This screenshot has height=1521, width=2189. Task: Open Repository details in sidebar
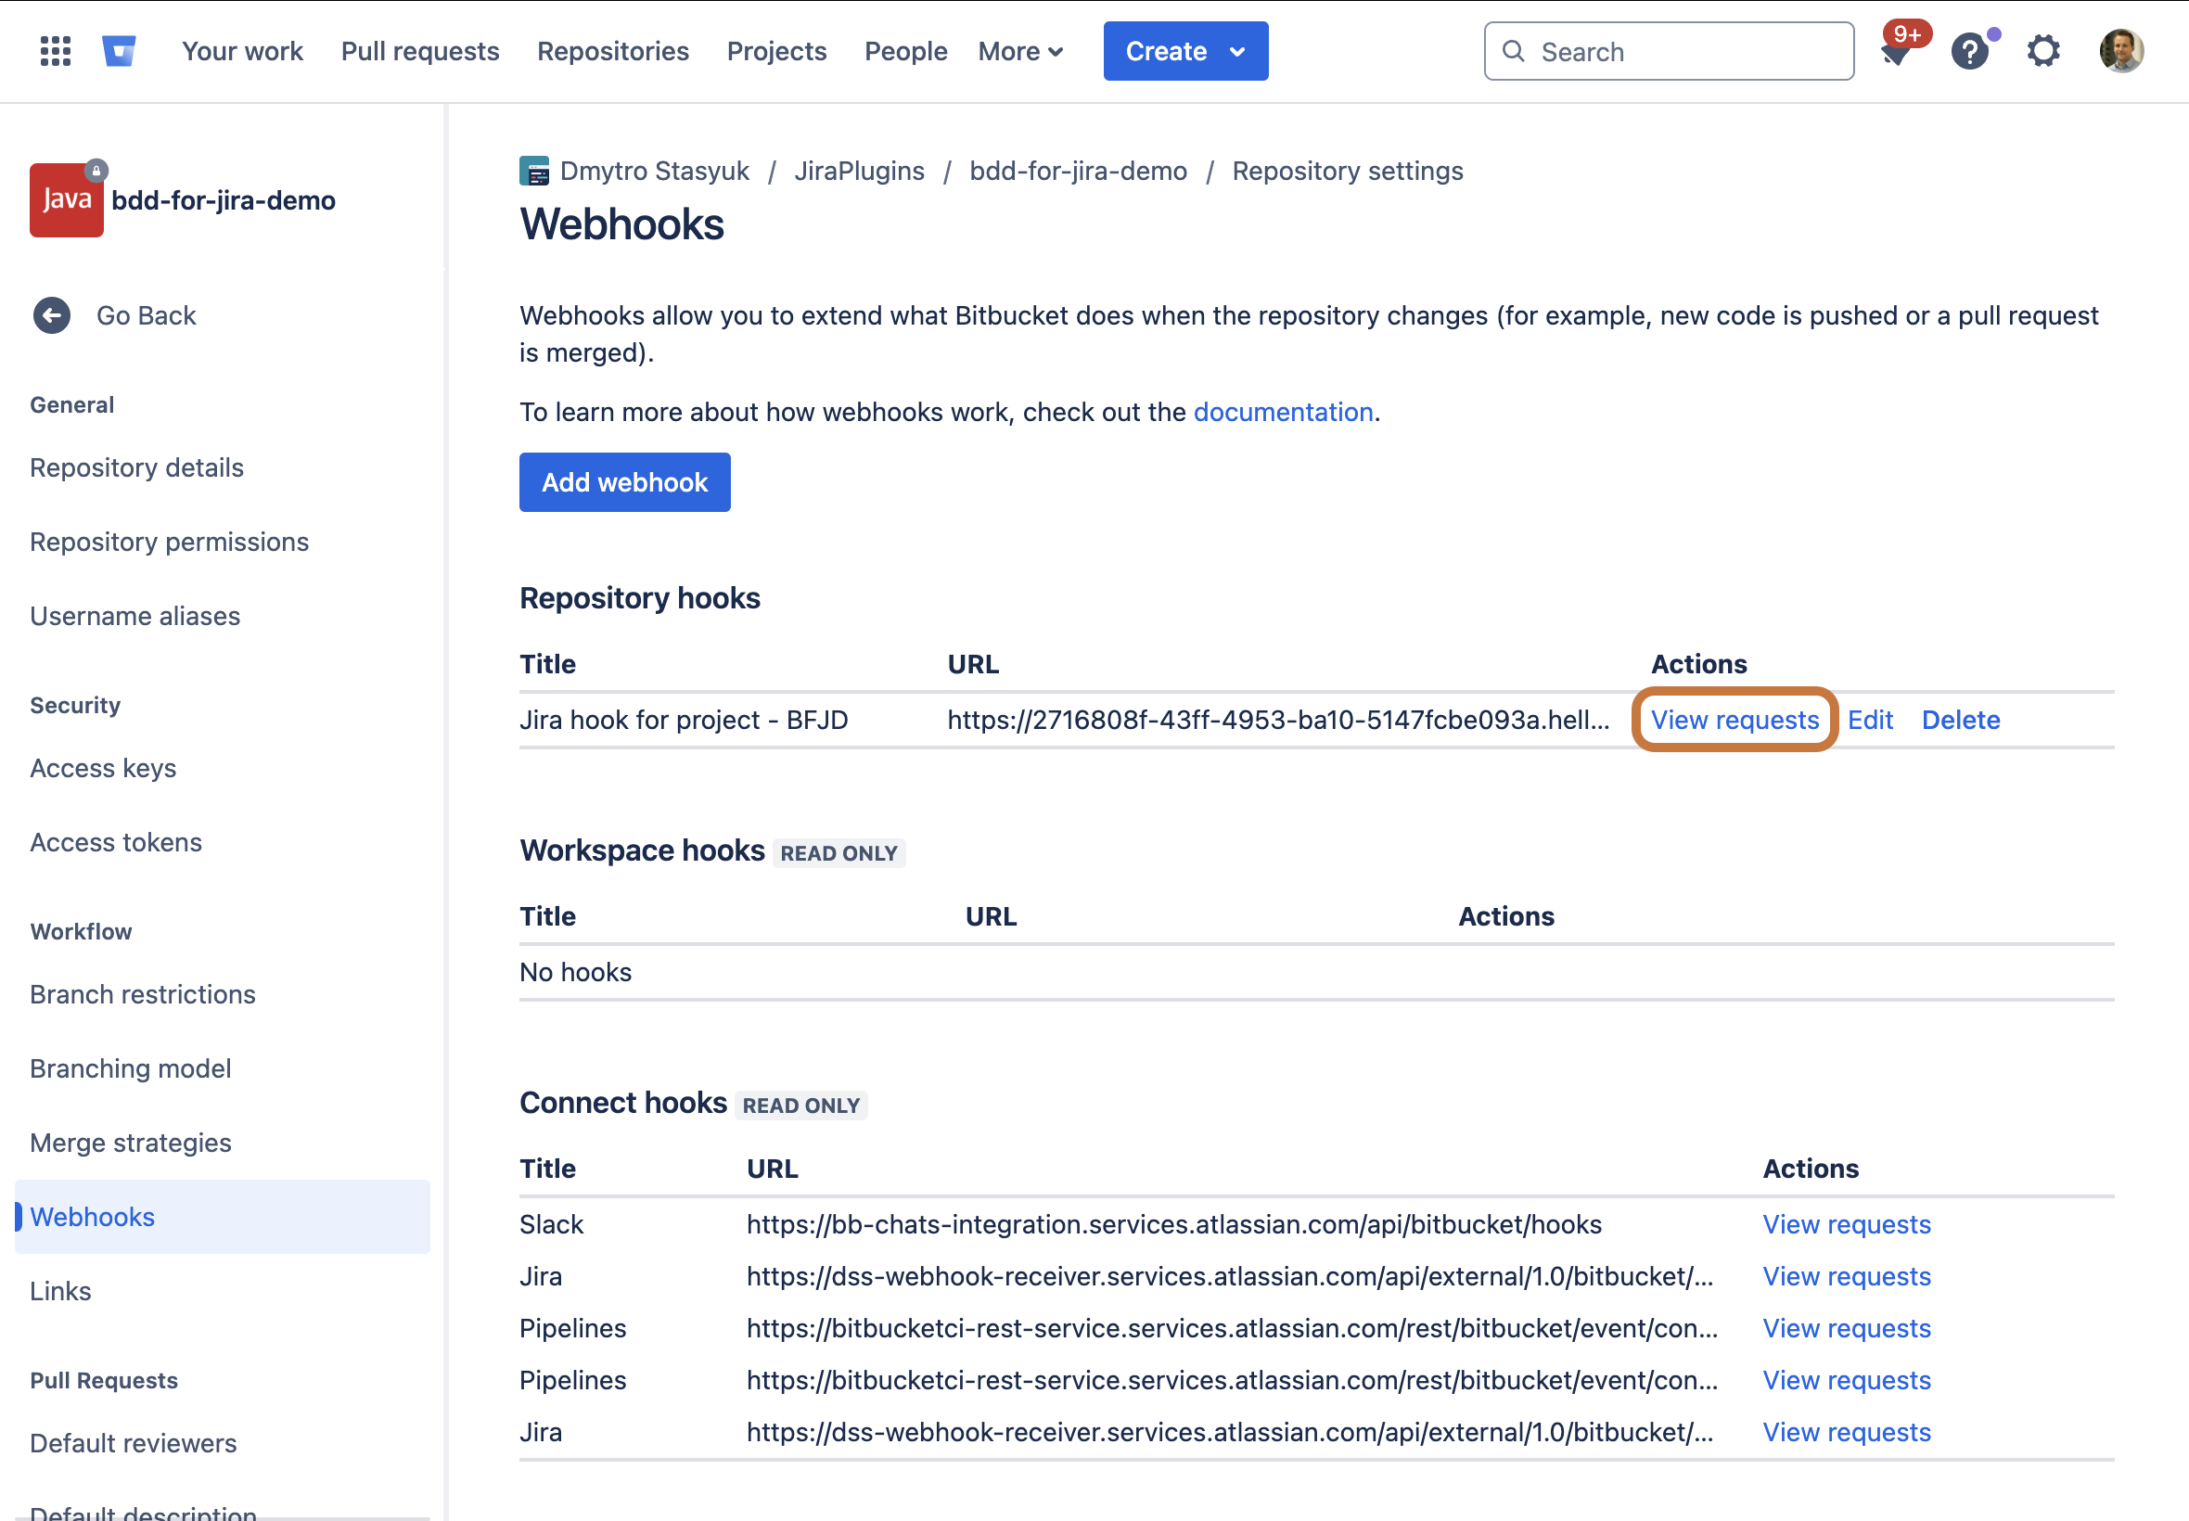[136, 468]
